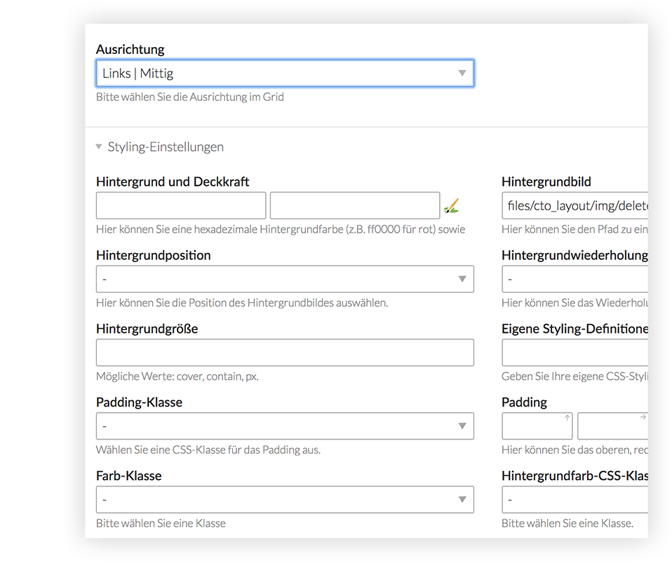Open the Ausrichtung dropdown showing Links | Mittig
This screenshot has width=672, height=562.
point(285,74)
